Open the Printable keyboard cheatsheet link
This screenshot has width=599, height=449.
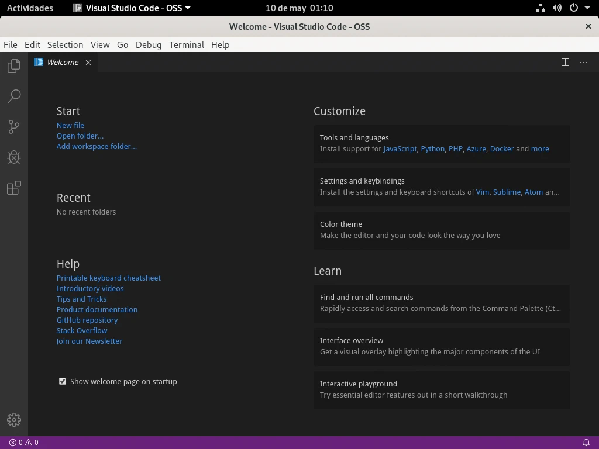click(108, 278)
